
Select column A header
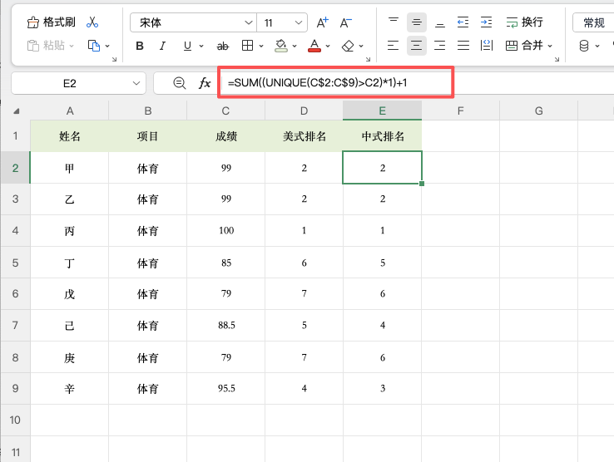pos(70,111)
